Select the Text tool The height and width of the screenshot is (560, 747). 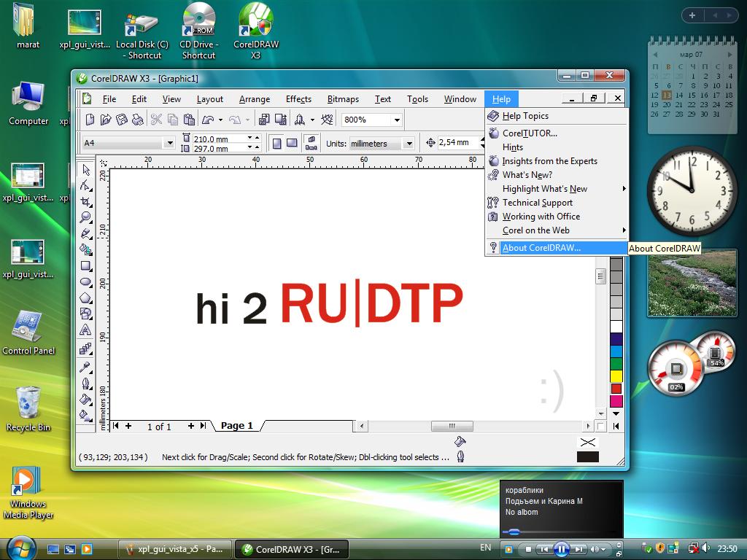pyautogui.click(x=86, y=330)
